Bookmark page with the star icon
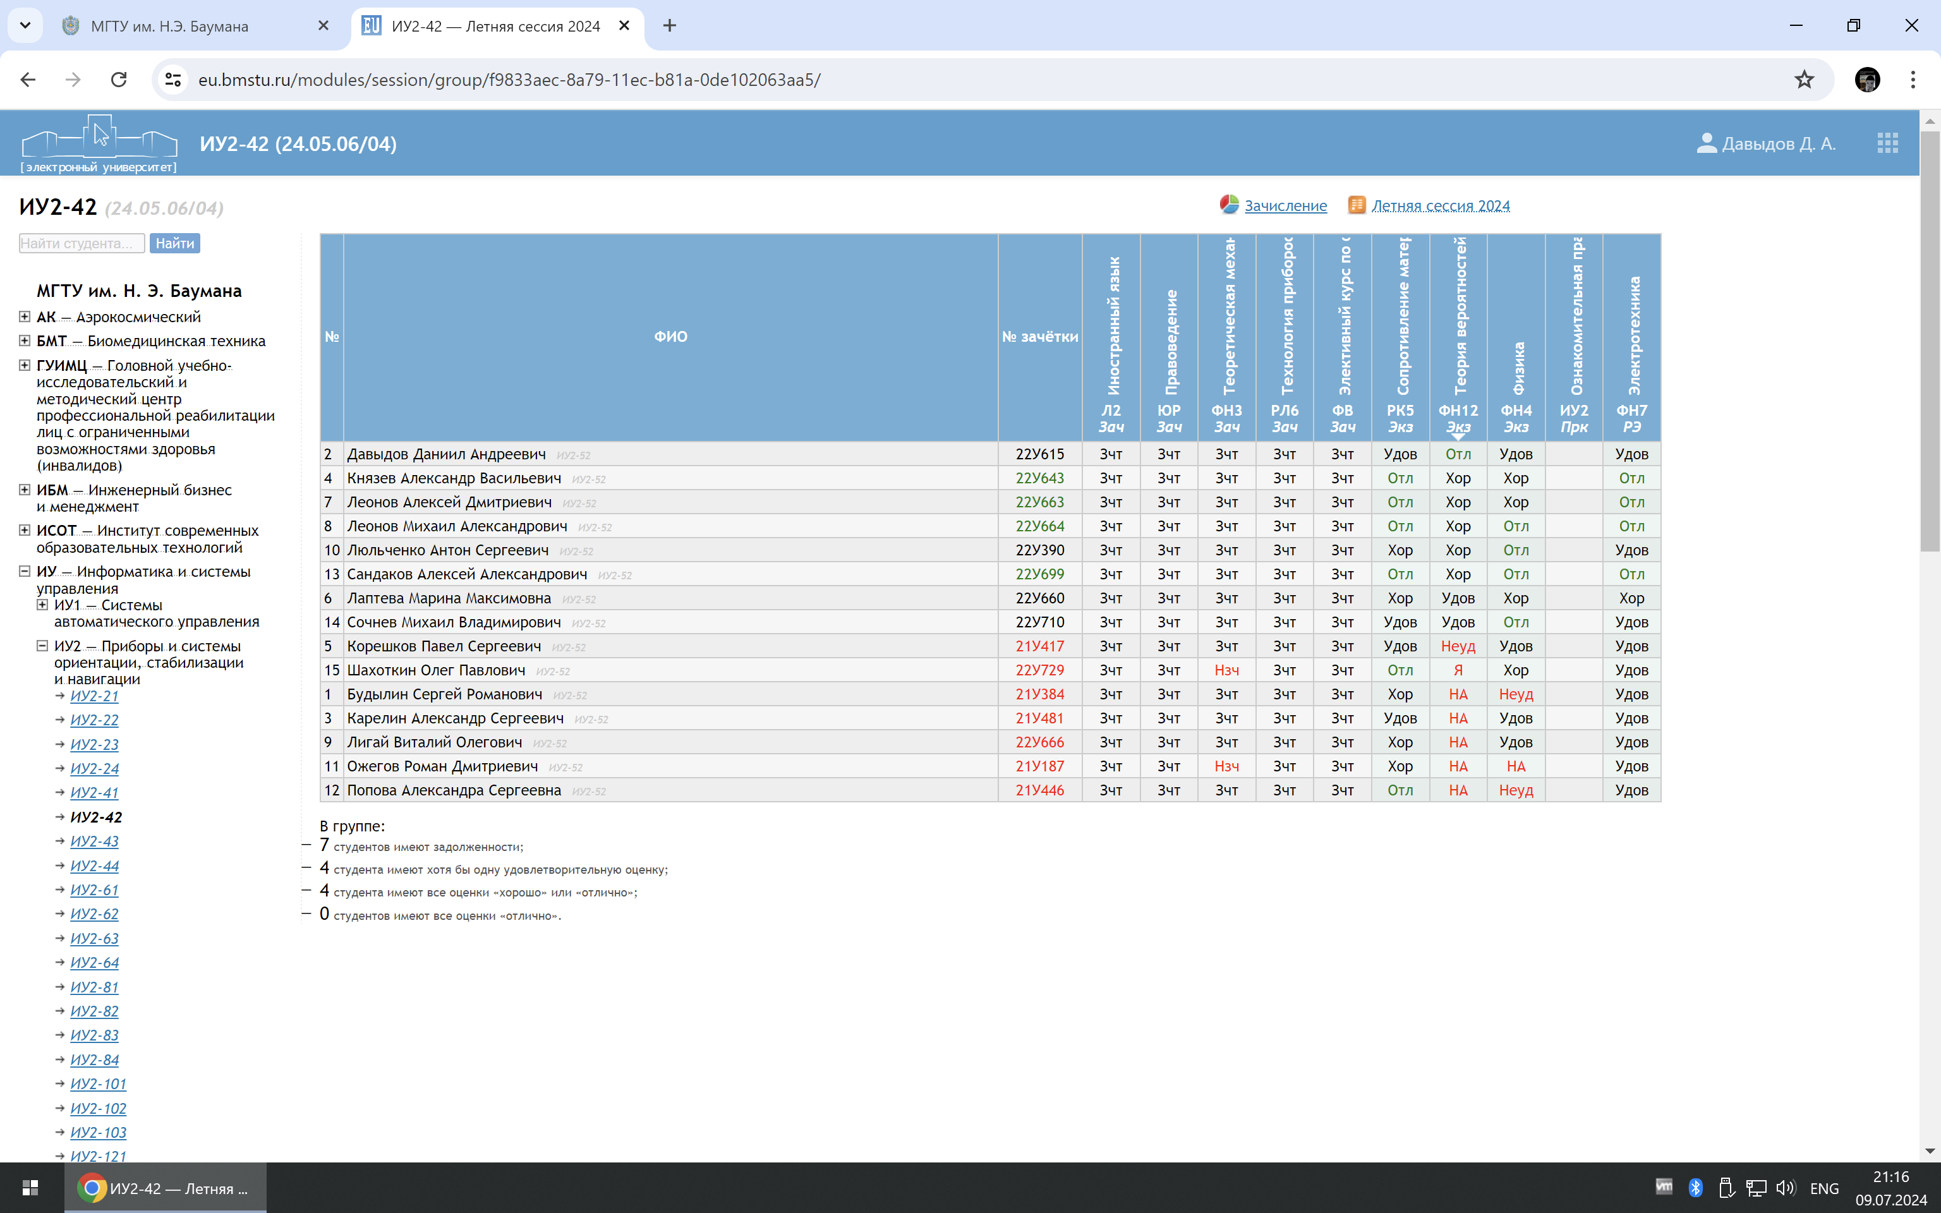 (x=1804, y=80)
